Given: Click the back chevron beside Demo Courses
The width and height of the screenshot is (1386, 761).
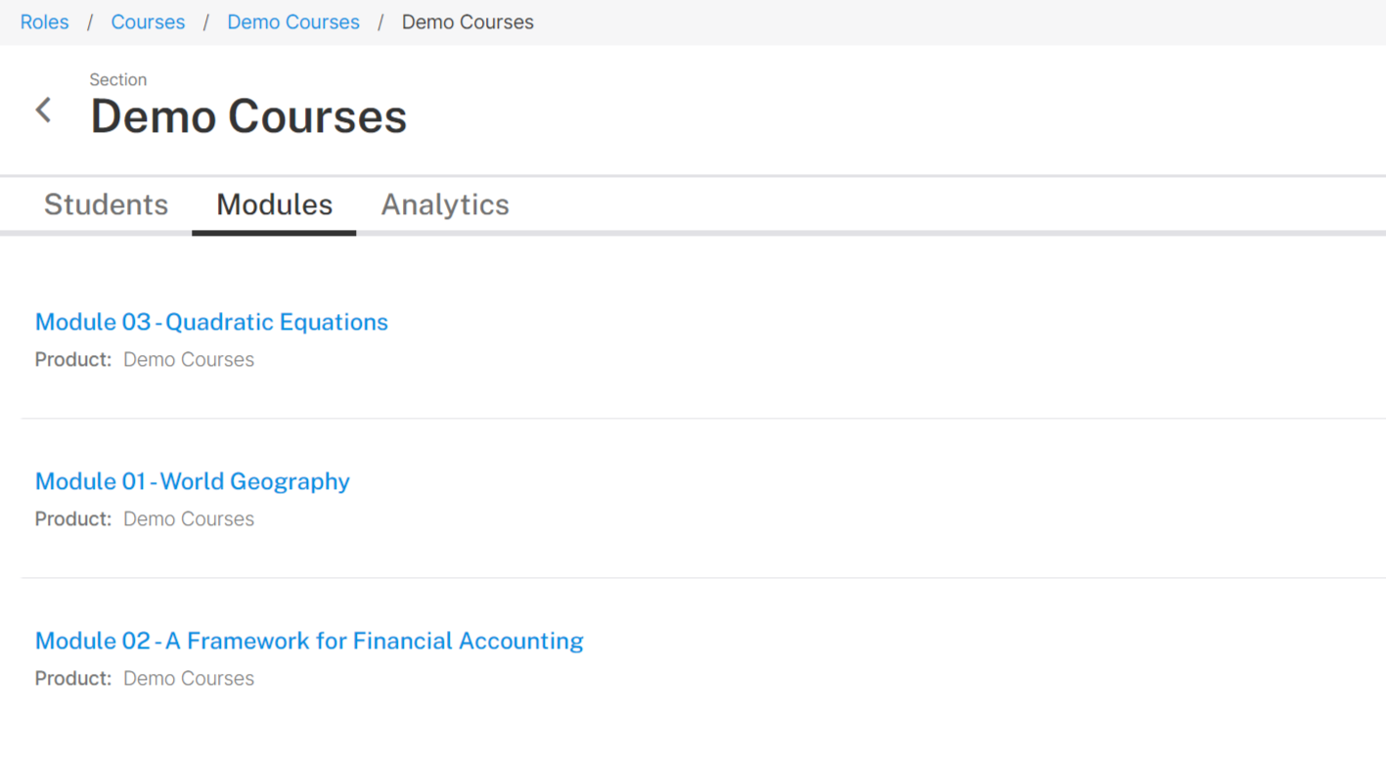Looking at the screenshot, I should pyautogui.click(x=44, y=110).
